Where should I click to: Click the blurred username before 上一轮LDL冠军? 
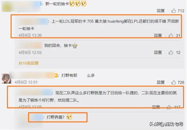click(33, 21)
